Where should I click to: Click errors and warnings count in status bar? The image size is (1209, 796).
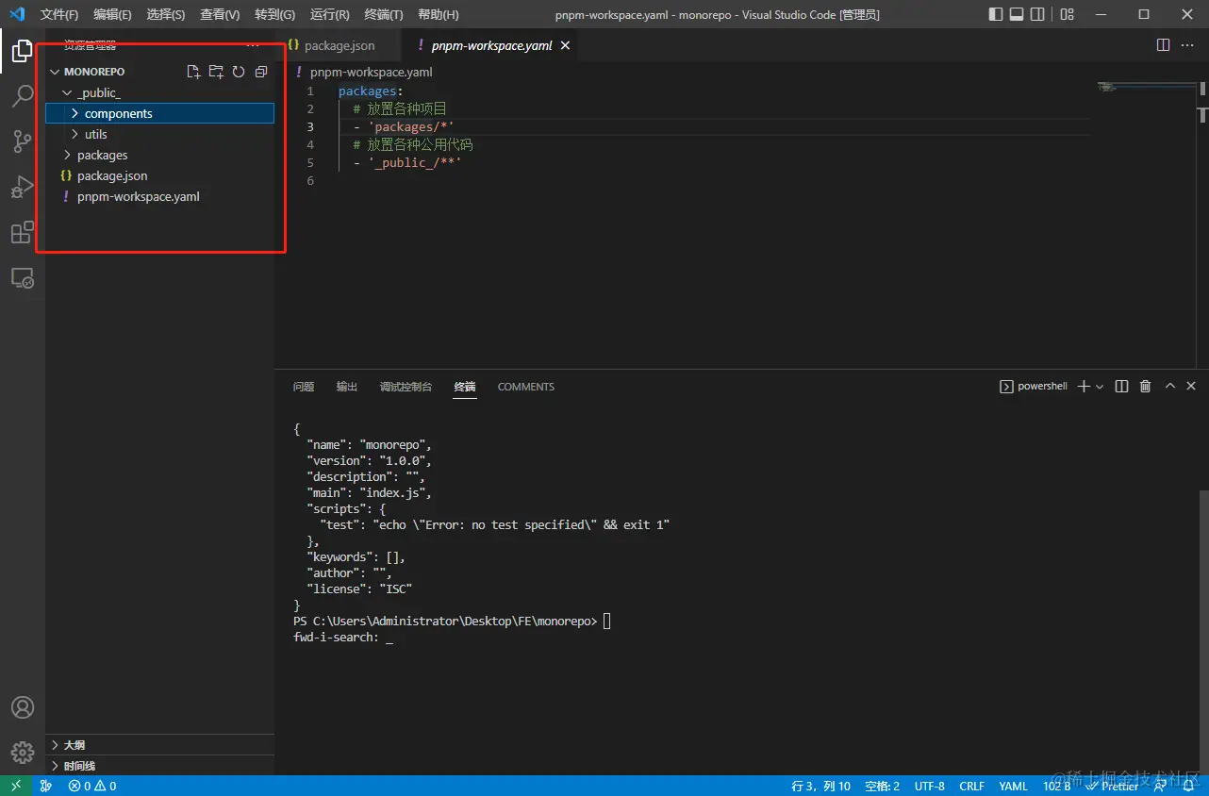[x=92, y=786]
